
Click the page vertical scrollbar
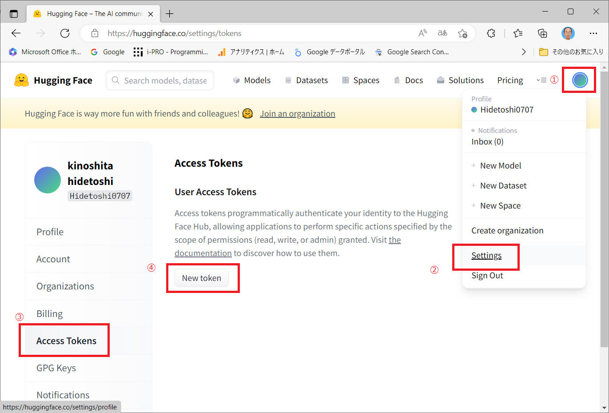pos(604,209)
